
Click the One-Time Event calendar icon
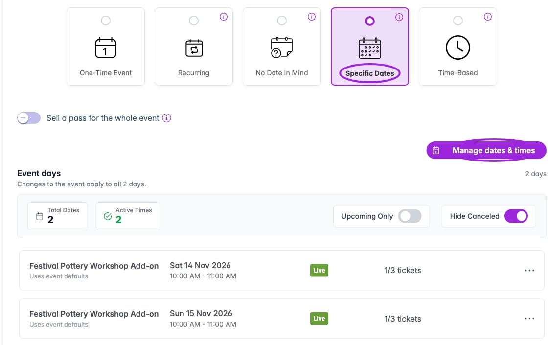coord(106,47)
